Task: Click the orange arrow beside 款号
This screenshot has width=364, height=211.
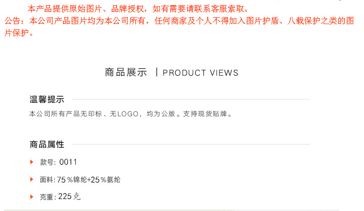Action: pyautogui.click(x=32, y=162)
